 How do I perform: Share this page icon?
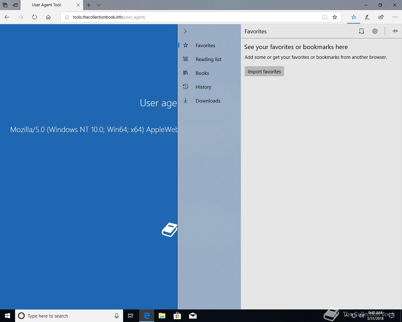381,17
